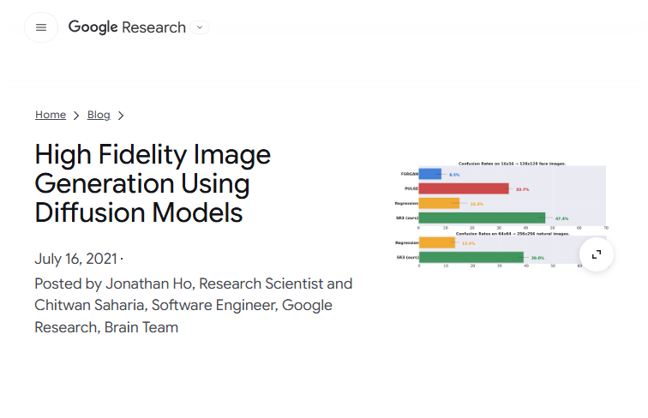Click the green 47.4% SR3 bar

[x=482, y=218]
